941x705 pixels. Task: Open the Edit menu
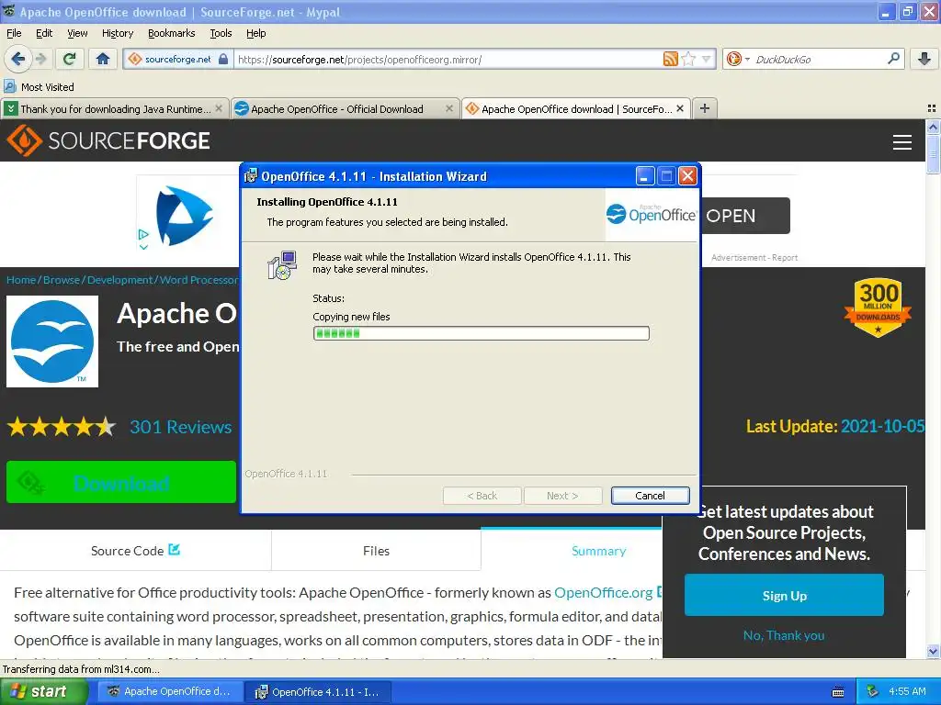(44, 33)
